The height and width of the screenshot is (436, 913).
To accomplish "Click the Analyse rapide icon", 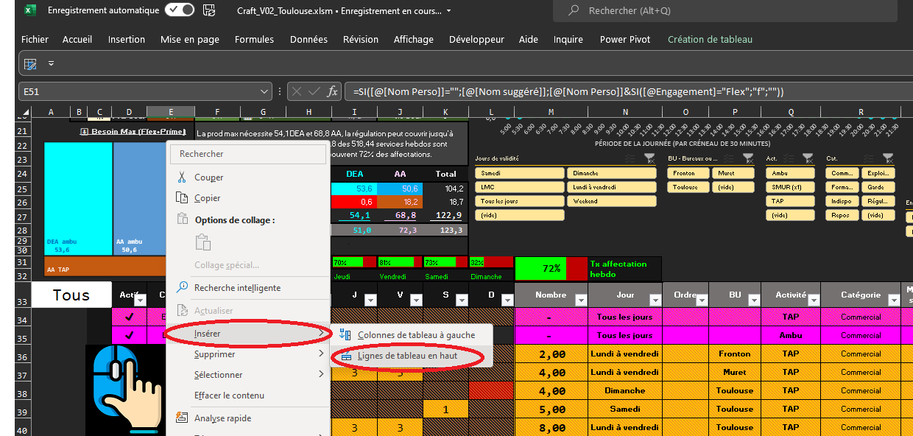I will [181, 418].
